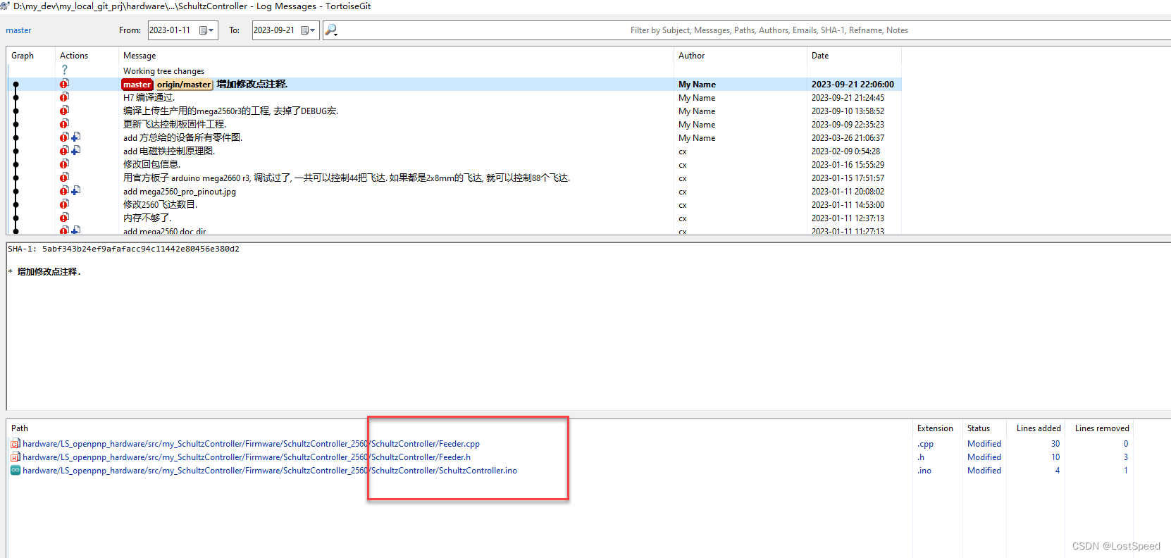
Task: Click the TortoiseGit window title icon
Action: pos(5,6)
